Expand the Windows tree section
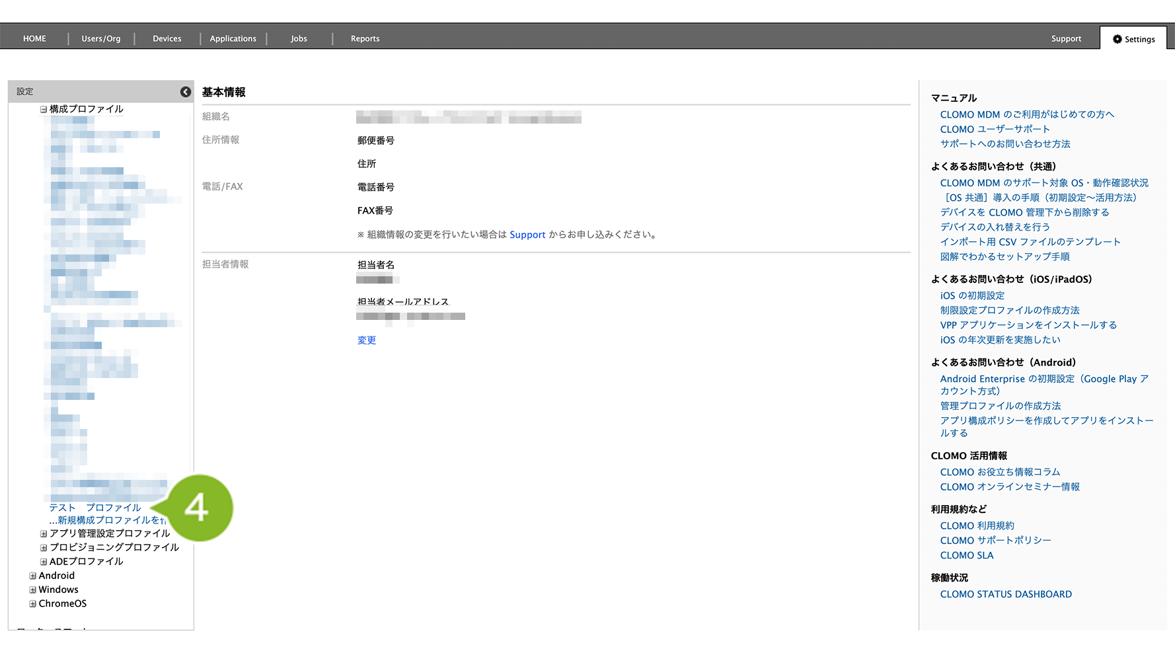Screen dimensions: 1175x661 33,590
